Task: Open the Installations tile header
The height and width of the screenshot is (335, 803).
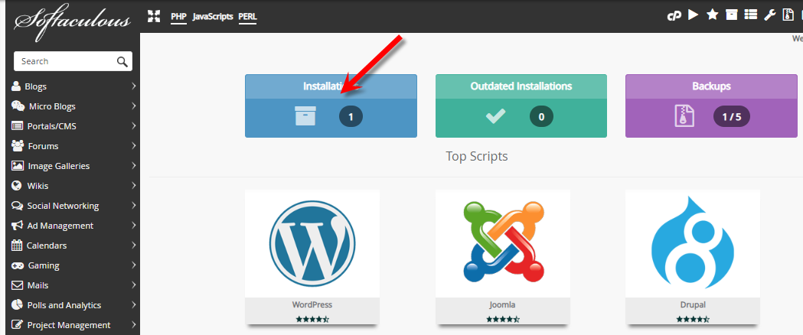Action: 331,86
